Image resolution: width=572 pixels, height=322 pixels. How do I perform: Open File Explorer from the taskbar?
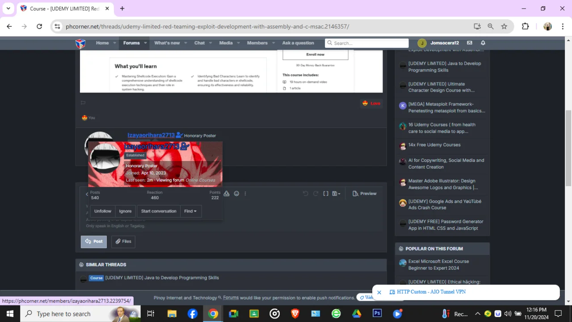[172, 314]
